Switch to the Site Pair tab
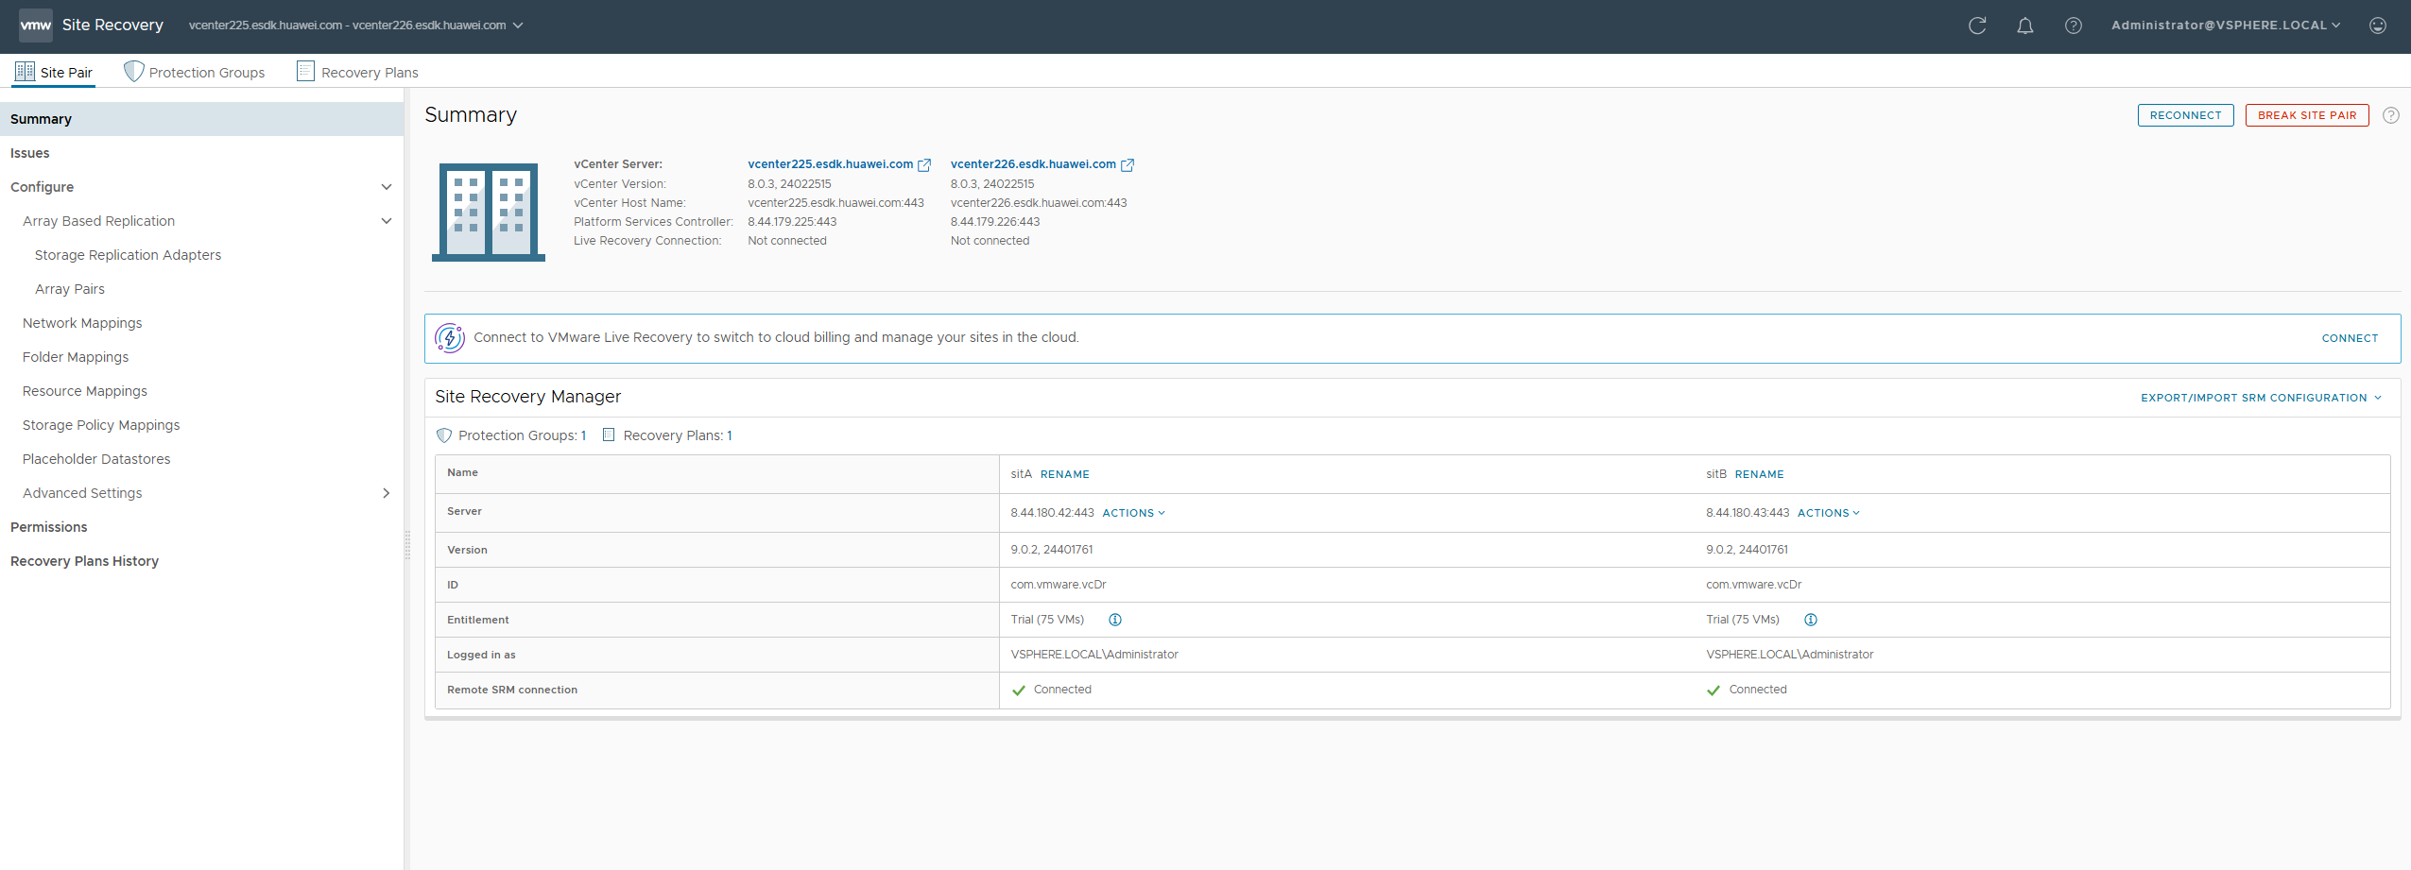 pyautogui.click(x=54, y=72)
